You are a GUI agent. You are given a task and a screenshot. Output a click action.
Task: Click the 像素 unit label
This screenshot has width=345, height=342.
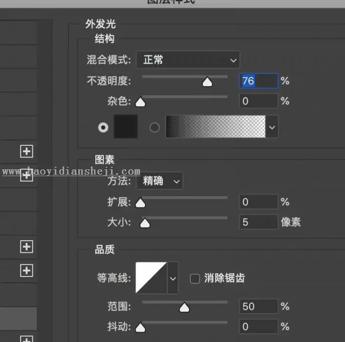click(x=290, y=222)
